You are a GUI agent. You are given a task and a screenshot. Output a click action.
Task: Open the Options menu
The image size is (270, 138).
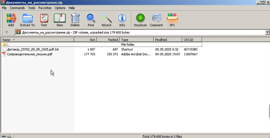(x=60, y=8)
